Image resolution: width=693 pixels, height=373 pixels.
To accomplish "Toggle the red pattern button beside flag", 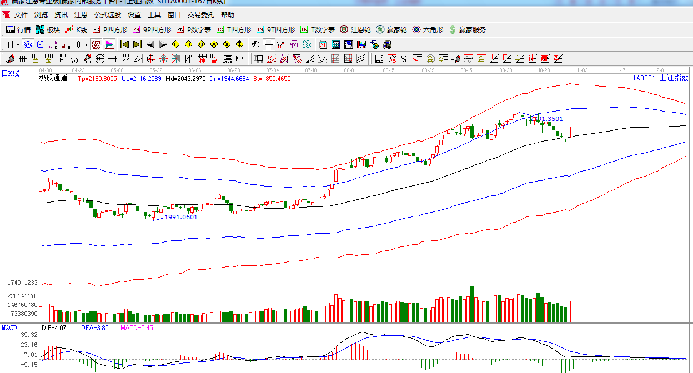I will tap(96, 44).
